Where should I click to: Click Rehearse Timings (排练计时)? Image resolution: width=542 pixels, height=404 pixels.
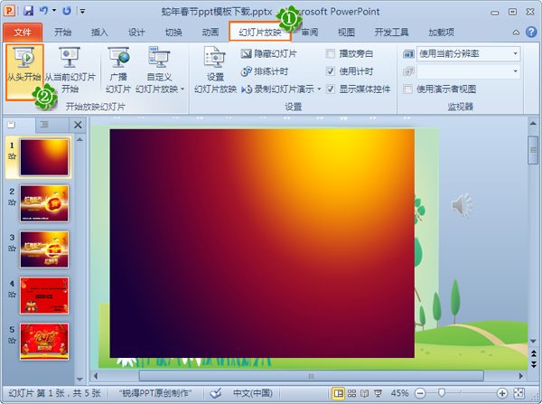265,71
